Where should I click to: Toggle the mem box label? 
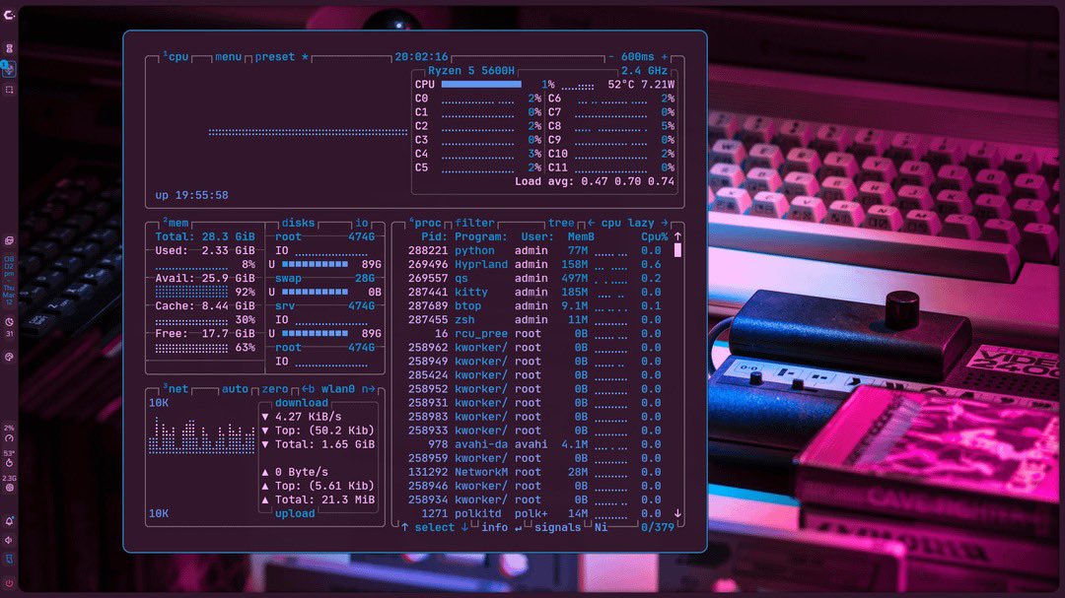176,223
